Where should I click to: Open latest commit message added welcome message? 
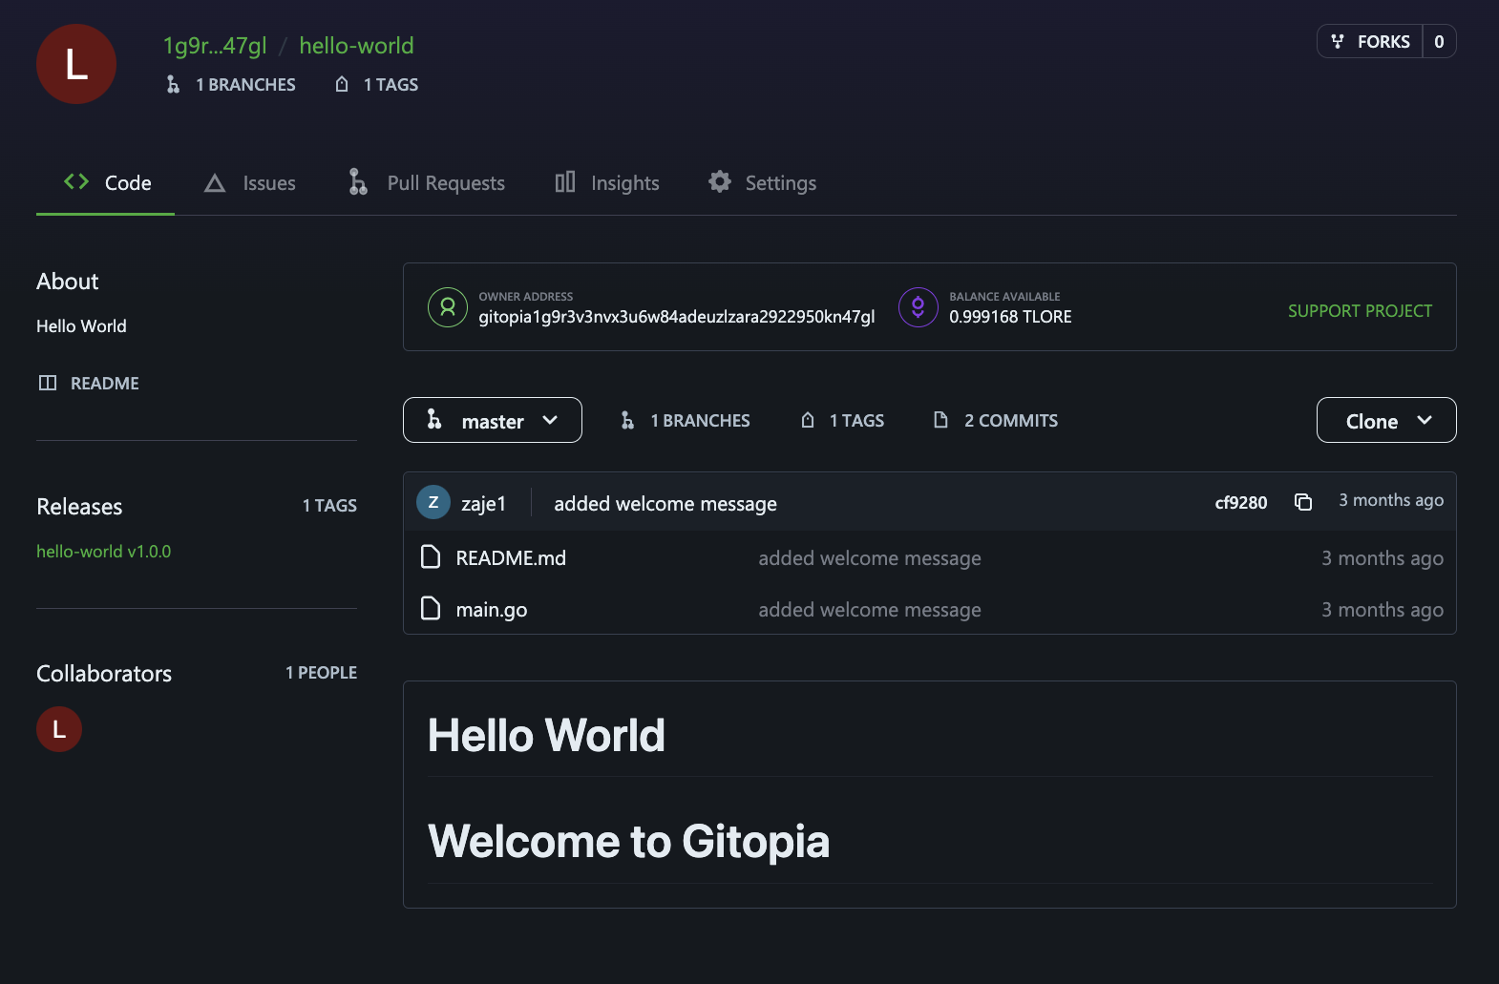[665, 504]
